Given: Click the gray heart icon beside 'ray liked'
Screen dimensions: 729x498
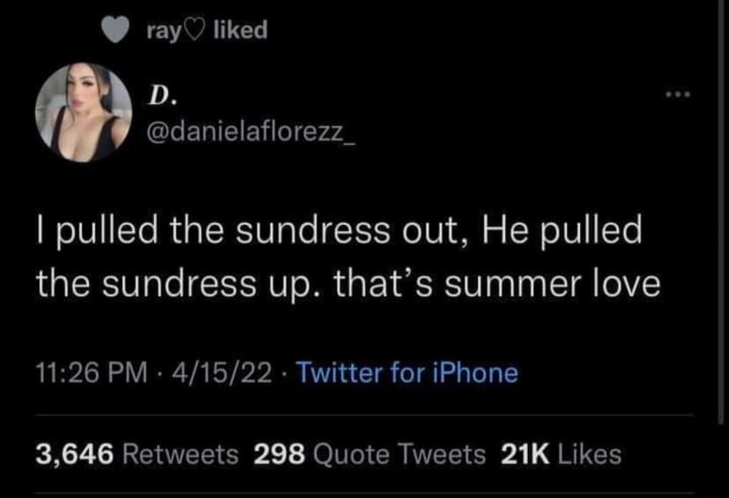Looking at the screenshot, I should (x=115, y=30).
